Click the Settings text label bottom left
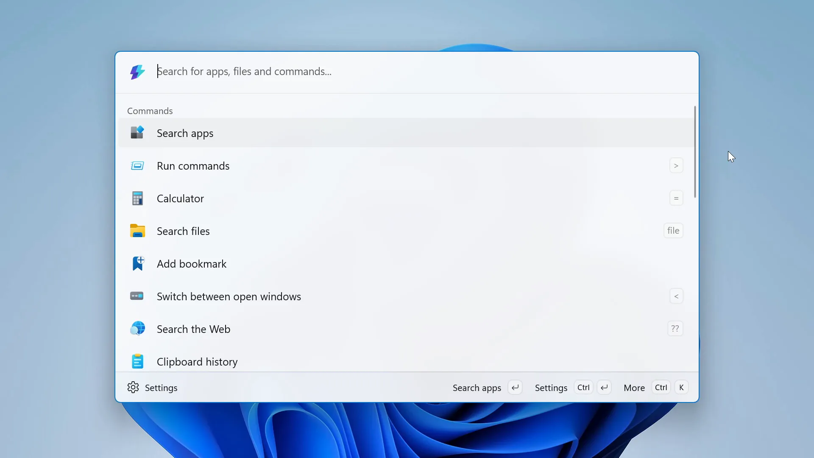Image resolution: width=814 pixels, height=458 pixels. click(x=161, y=388)
